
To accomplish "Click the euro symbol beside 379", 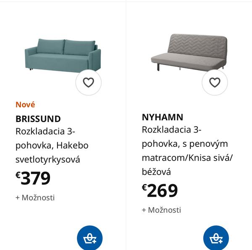I will point(18,175).
